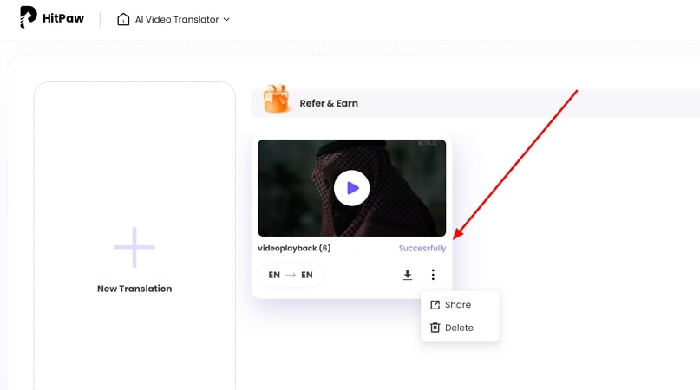
Task: Select the New Translation label
Action: [x=134, y=289]
